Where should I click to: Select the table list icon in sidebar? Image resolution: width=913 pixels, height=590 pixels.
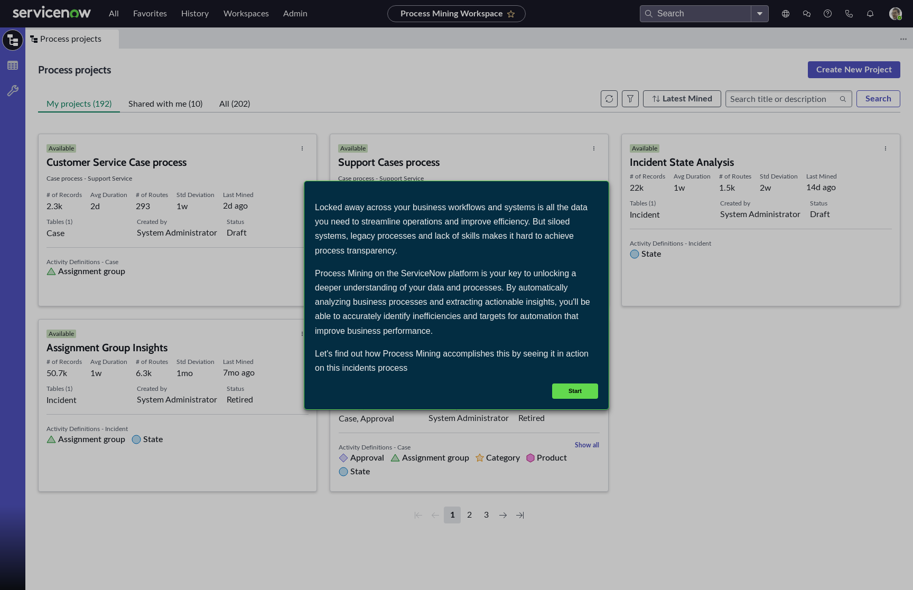point(13,65)
